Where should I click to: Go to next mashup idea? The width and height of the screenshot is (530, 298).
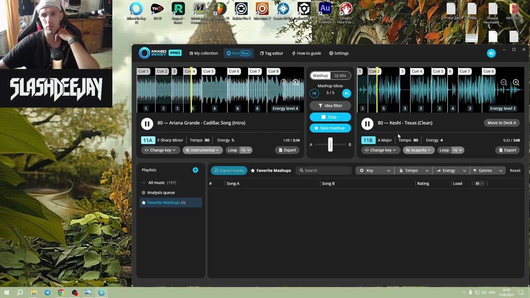pos(347,93)
